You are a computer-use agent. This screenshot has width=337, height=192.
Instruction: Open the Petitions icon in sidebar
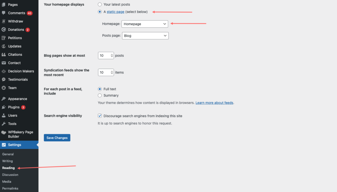tap(4, 38)
